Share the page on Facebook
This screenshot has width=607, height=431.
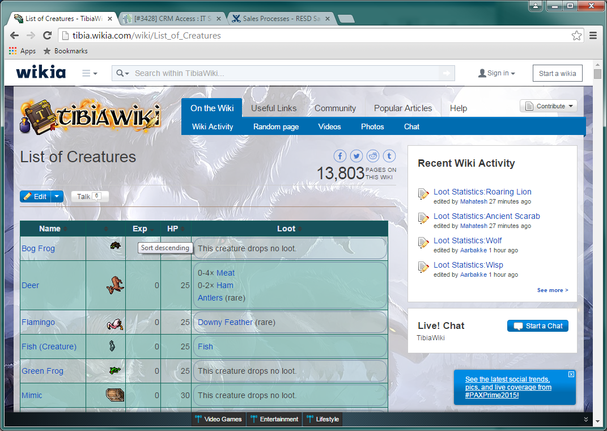tap(340, 156)
